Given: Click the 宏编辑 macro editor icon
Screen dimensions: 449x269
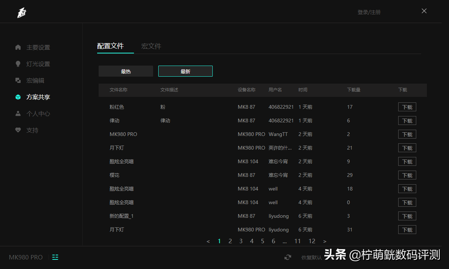Looking at the screenshot, I should [18, 80].
